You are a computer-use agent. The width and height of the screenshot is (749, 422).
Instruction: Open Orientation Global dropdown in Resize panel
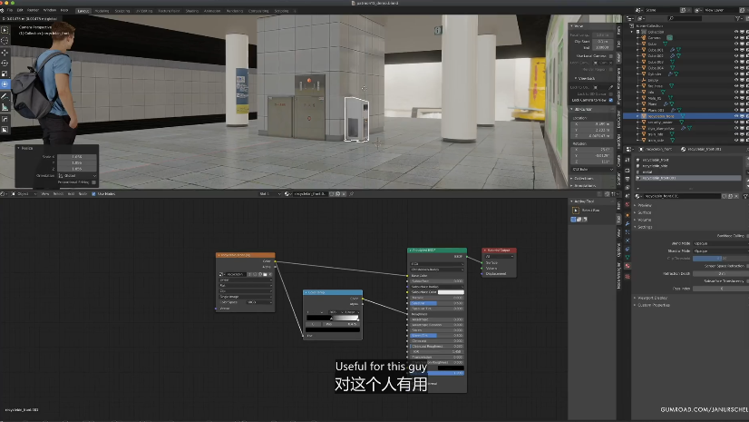coord(77,175)
